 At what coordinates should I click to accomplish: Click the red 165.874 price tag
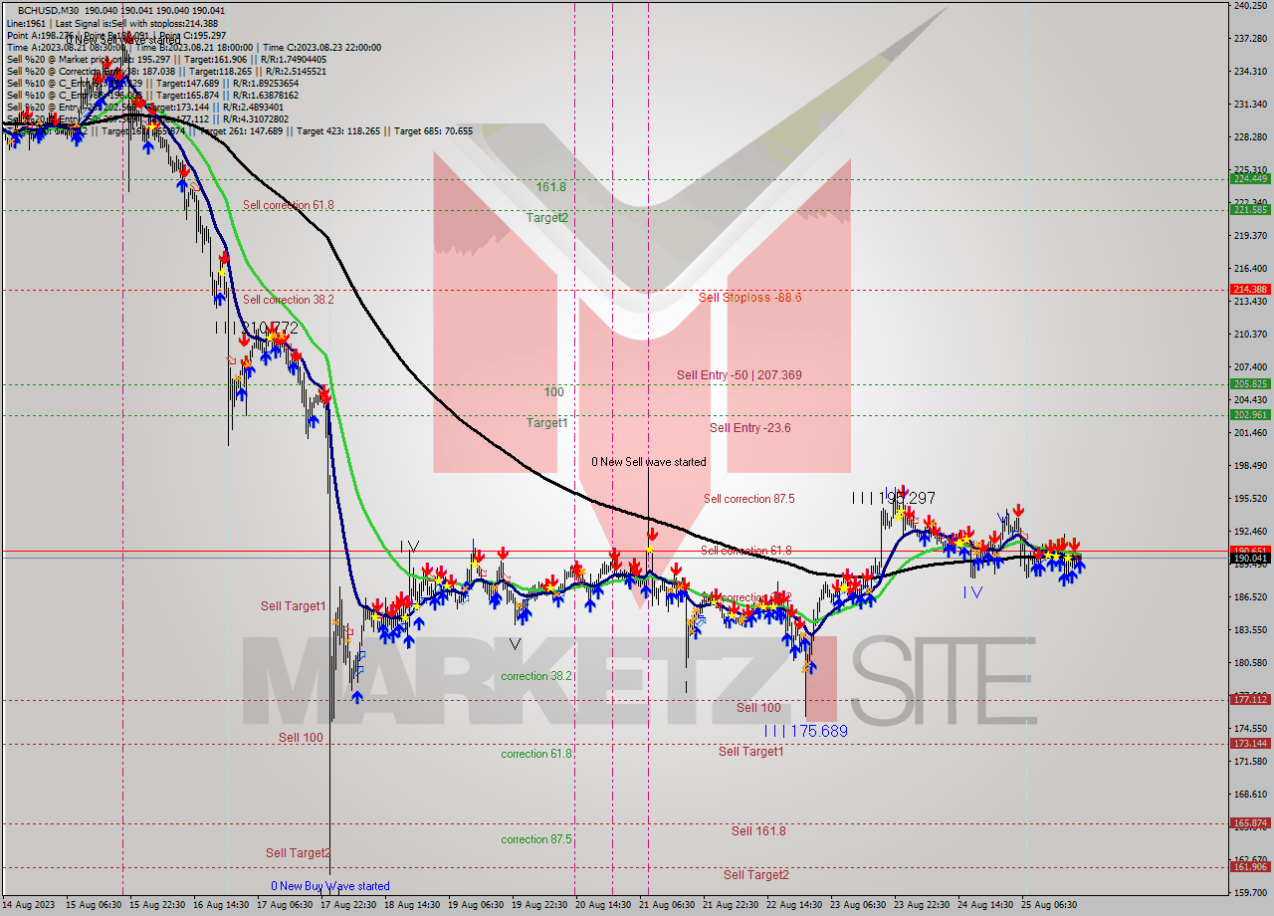(1250, 823)
